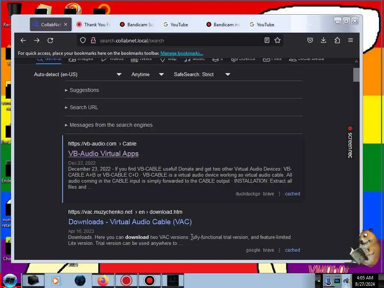384x288 pixels.
Task: Click the screenrec side panel tab
Action: pyautogui.click(x=350, y=142)
